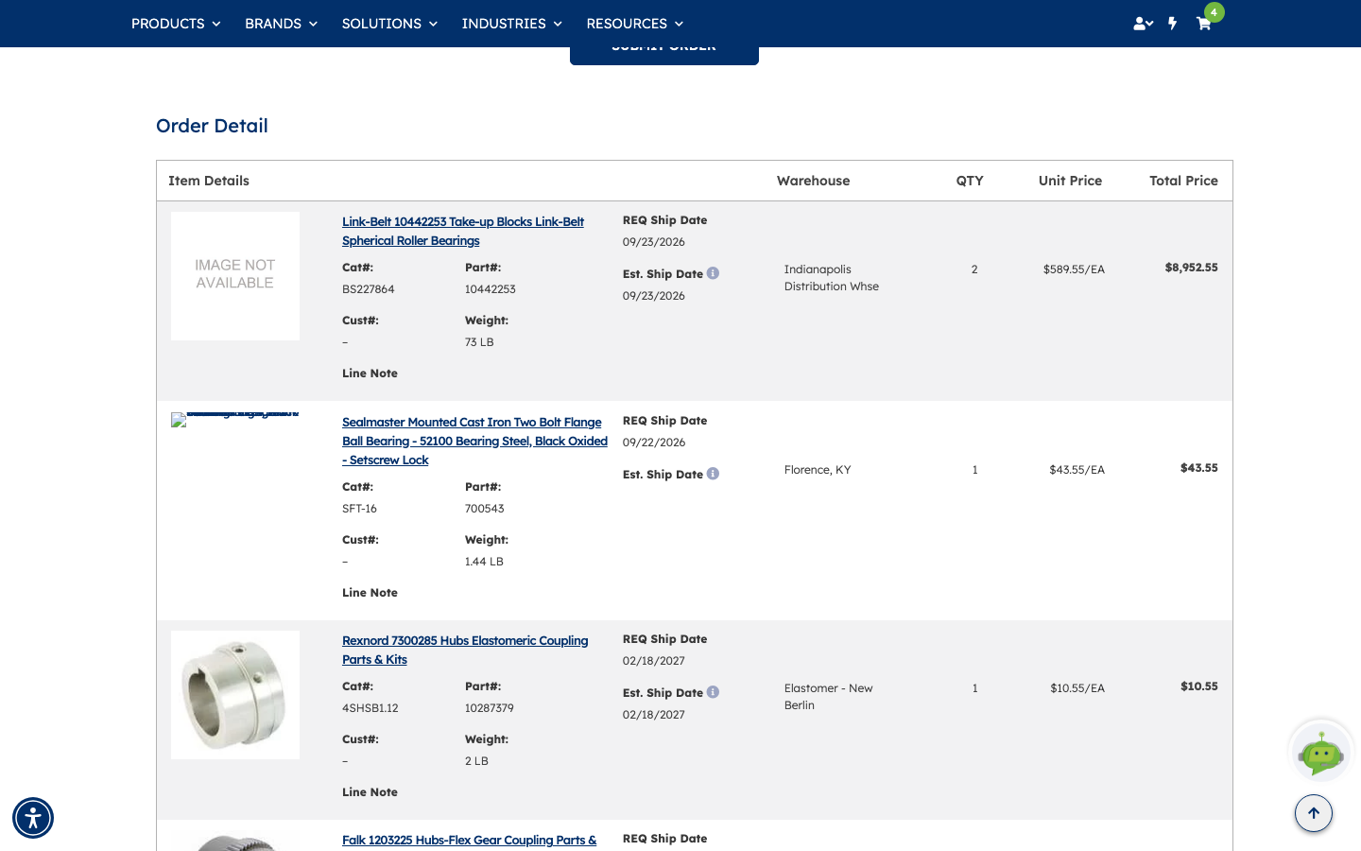Screen dimensions: 1361x851
Task: Click the Submit Order button
Action: 664,55
